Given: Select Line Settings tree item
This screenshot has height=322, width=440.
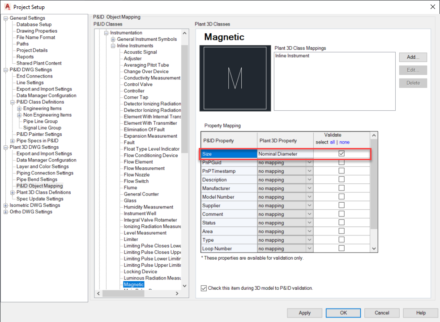Looking at the screenshot, I should click(30, 83).
